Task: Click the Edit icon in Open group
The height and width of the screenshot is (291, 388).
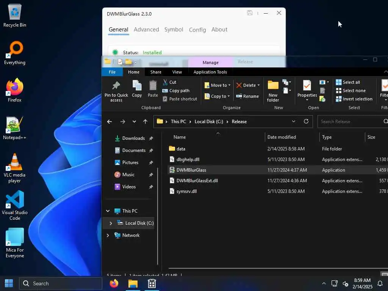Action: pos(322,91)
